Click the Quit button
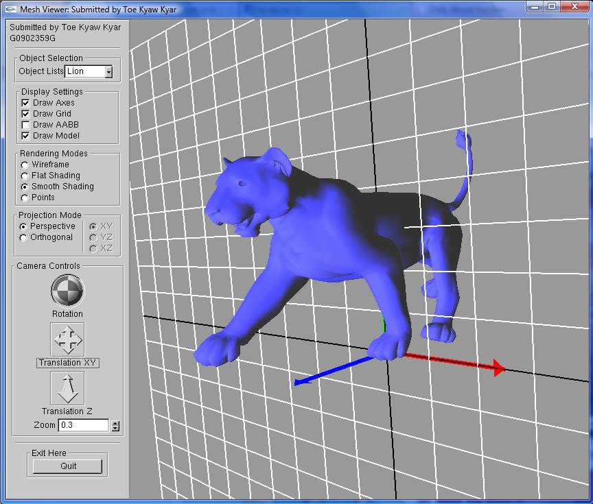 click(x=68, y=466)
